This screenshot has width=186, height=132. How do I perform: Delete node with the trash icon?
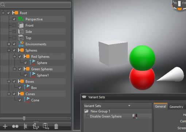pyautogui.click(x=56, y=126)
